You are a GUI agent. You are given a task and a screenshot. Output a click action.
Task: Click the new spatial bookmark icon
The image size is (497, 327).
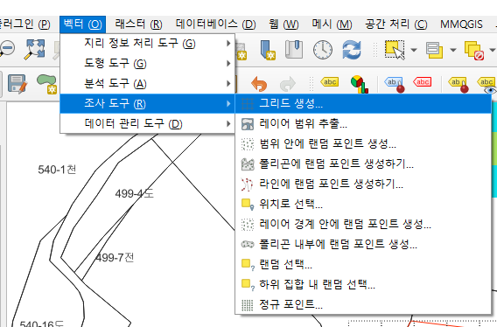click(x=268, y=50)
